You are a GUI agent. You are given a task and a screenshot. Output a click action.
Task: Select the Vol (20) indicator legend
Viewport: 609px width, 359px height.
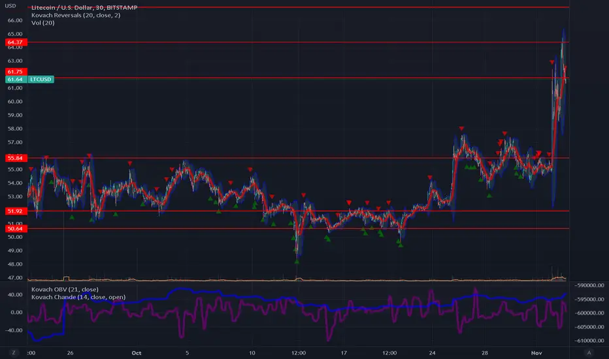pyautogui.click(x=42, y=23)
